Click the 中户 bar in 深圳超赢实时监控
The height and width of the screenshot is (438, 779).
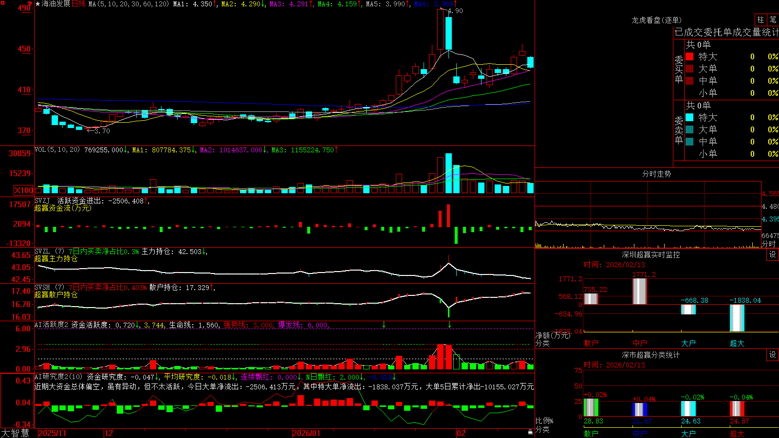pos(640,292)
